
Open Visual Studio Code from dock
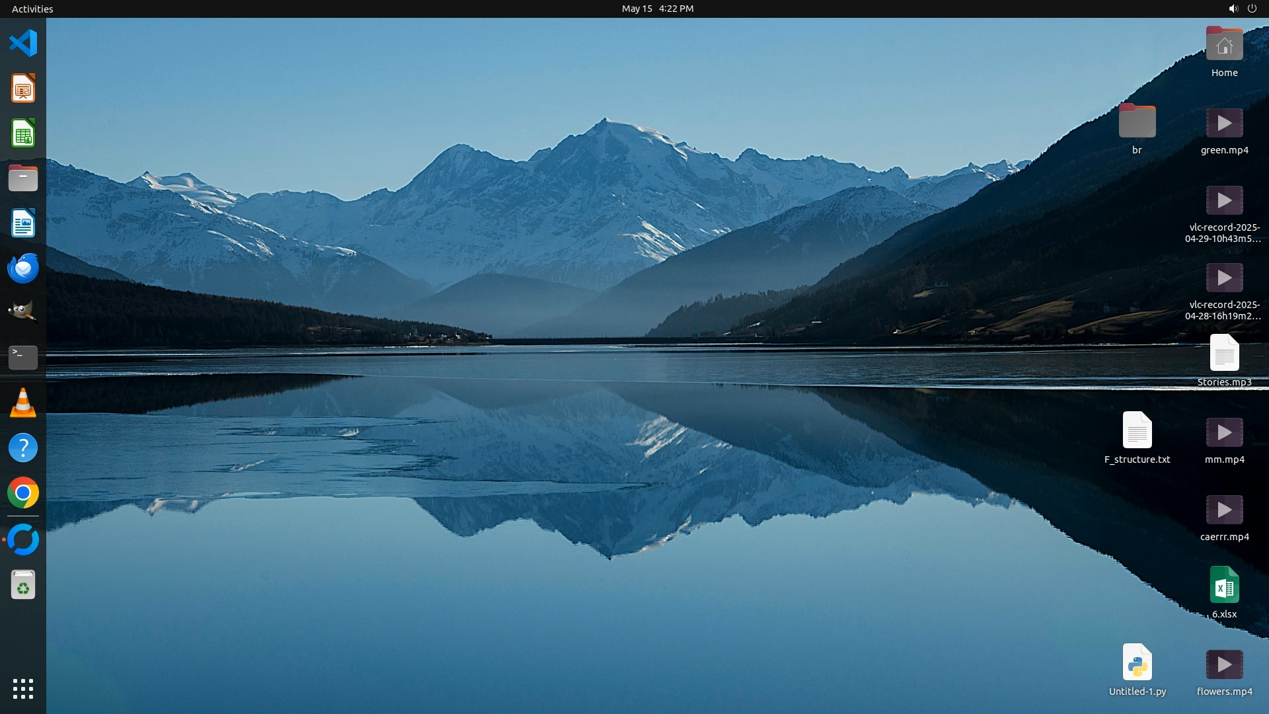[x=23, y=44]
